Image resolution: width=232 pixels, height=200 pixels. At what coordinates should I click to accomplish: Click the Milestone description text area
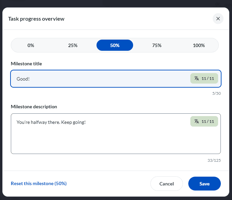116,134
